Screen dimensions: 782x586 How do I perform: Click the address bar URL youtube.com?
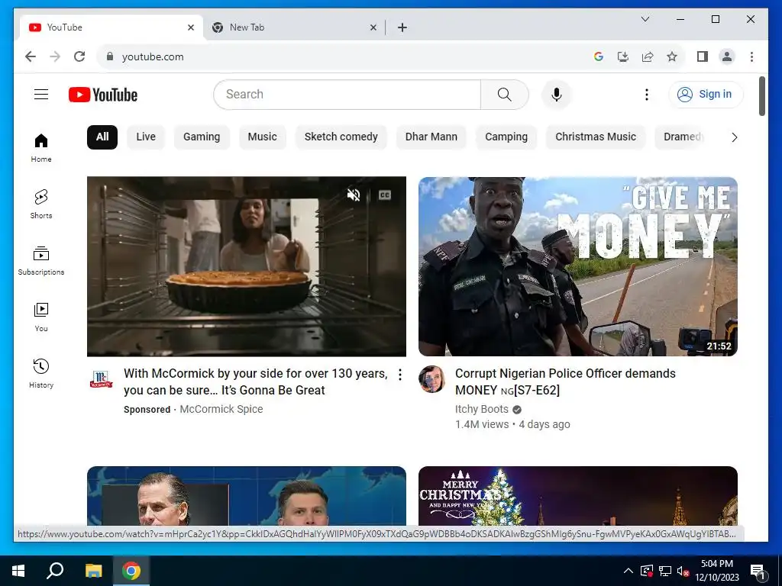pyautogui.click(x=153, y=56)
